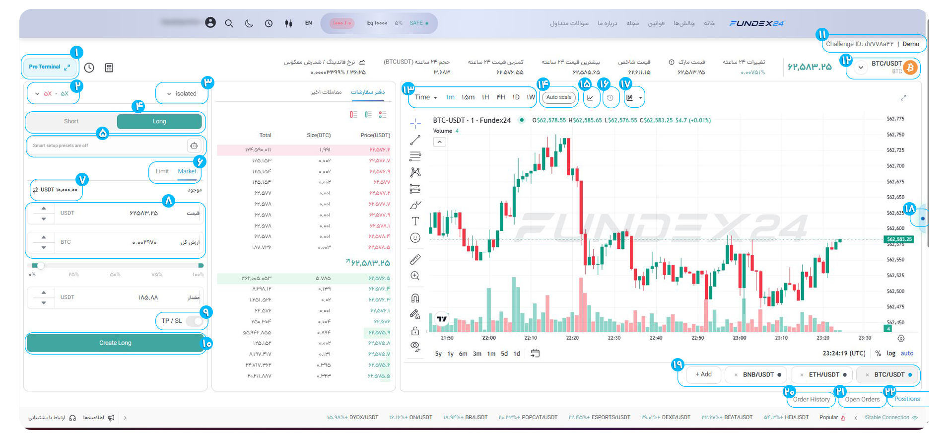Select the crosshair cursor tool
This screenshot has height=439, width=950.
pyautogui.click(x=415, y=123)
